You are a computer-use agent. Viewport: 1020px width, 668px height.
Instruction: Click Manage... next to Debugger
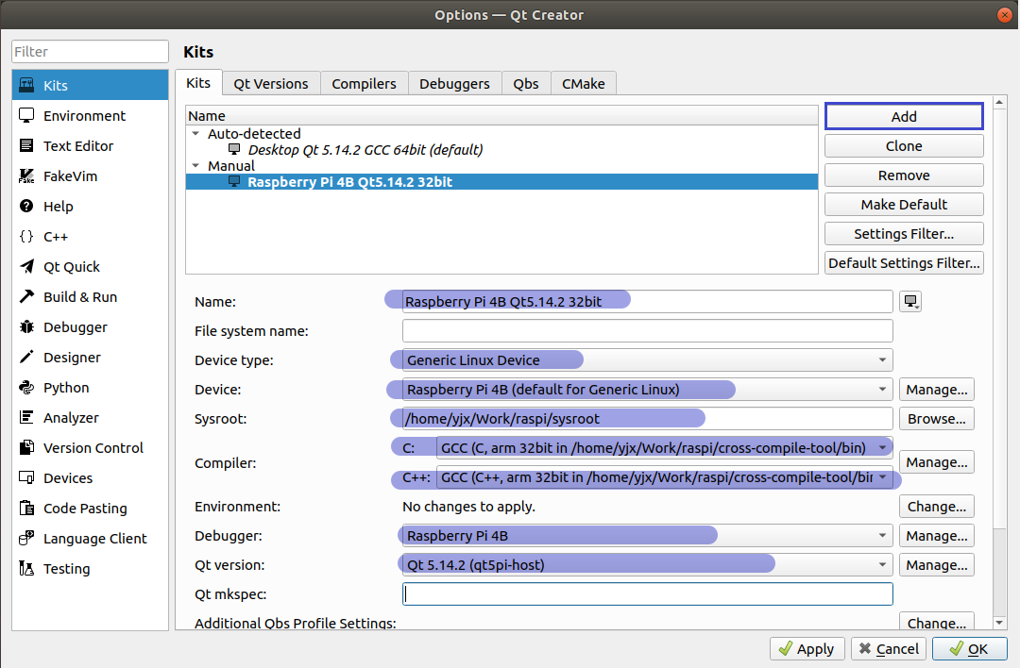(x=937, y=536)
